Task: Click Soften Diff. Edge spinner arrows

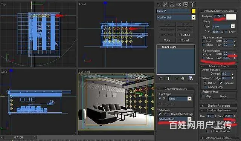Action: [x=233, y=78]
